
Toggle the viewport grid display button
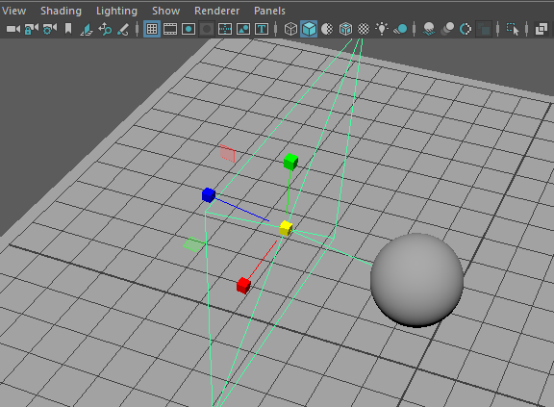pos(152,29)
